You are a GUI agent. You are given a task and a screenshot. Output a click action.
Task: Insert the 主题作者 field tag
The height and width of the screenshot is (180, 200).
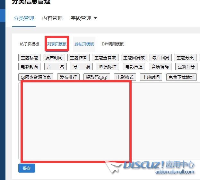click(x=78, y=58)
